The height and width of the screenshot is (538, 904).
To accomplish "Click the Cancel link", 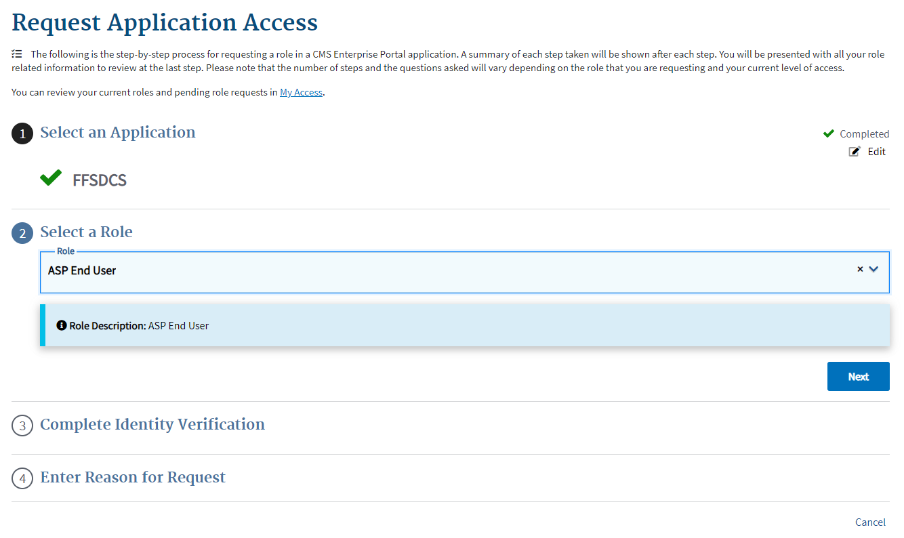I will click(x=870, y=522).
